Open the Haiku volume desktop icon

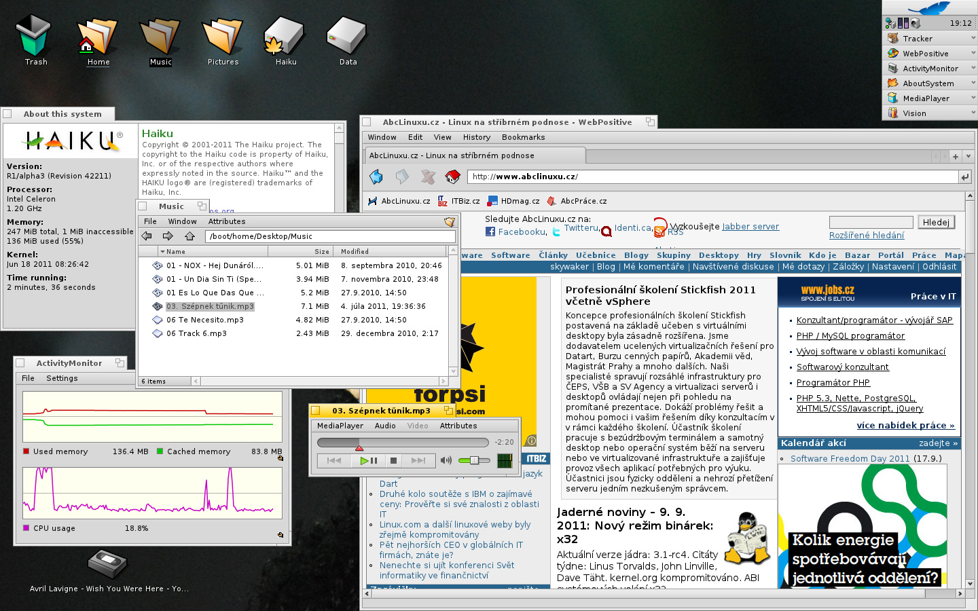pos(285,37)
